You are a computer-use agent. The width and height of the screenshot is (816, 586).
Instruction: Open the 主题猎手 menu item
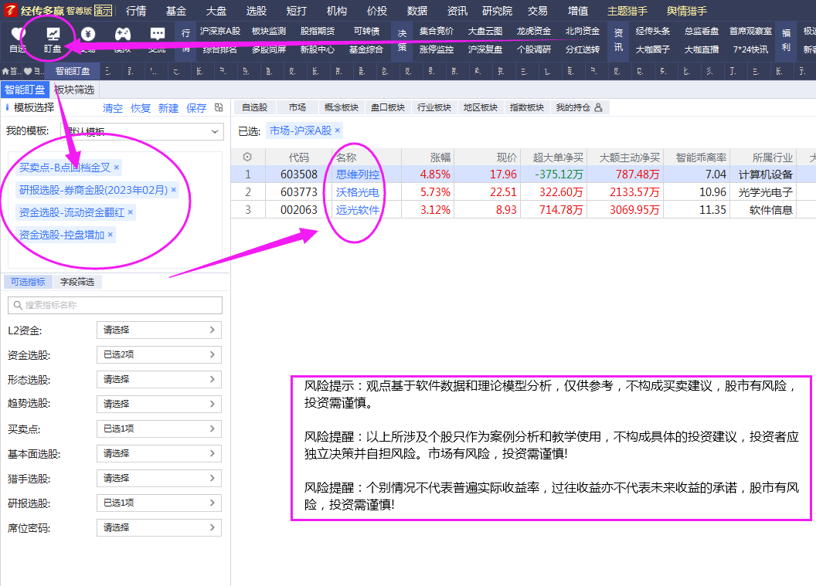click(x=627, y=11)
